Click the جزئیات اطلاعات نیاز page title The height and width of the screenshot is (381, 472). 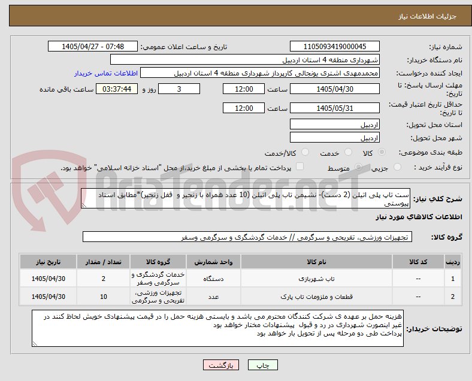point(428,16)
